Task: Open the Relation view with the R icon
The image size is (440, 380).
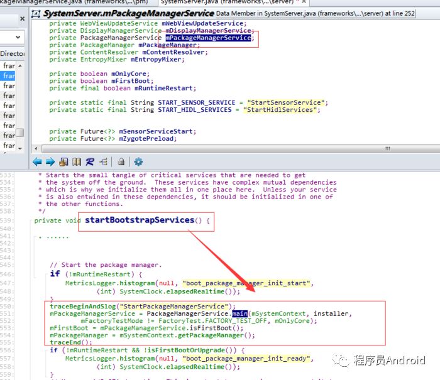Action: pos(90,162)
